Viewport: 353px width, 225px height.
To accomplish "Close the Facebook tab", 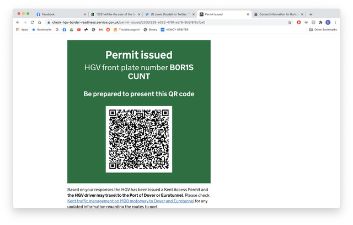I will pyautogui.click(x=84, y=14).
